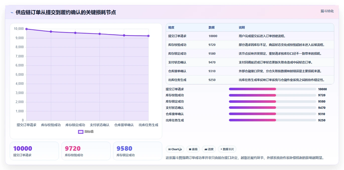Click the 维度 column header
Viewport: 344px width, 170px height.
click(x=171, y=28)
